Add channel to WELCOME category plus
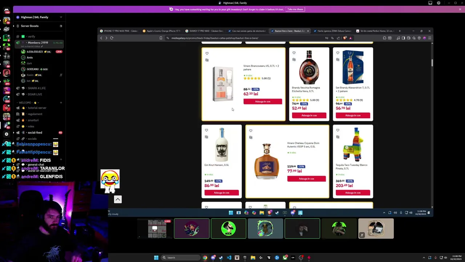This screenshot has height=262, width=465. (61, 103)
